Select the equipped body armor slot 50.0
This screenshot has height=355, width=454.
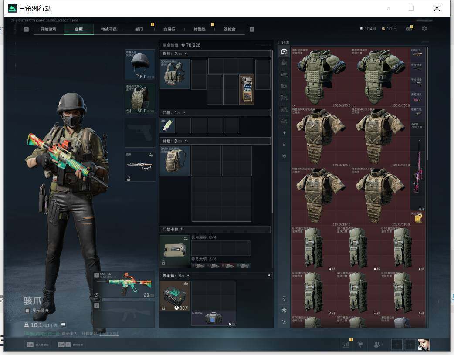tap(140, 98)
